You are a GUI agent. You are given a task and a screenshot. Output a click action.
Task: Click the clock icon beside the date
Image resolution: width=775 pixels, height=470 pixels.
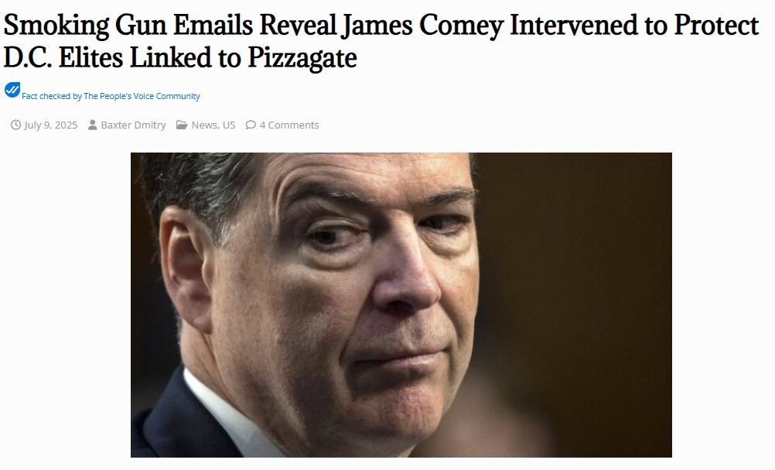point(15,125)
